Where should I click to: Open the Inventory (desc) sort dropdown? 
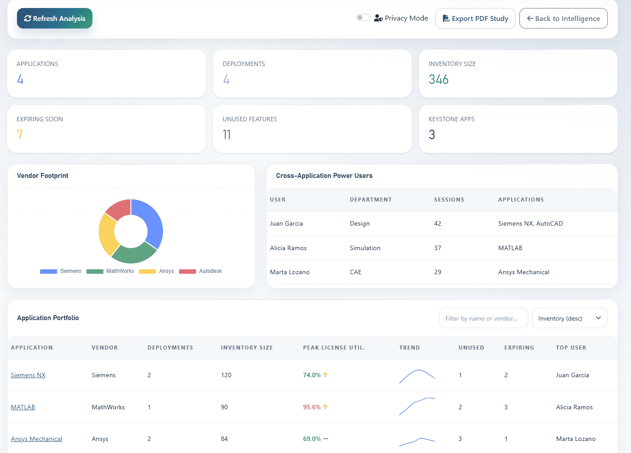point(569,318)
